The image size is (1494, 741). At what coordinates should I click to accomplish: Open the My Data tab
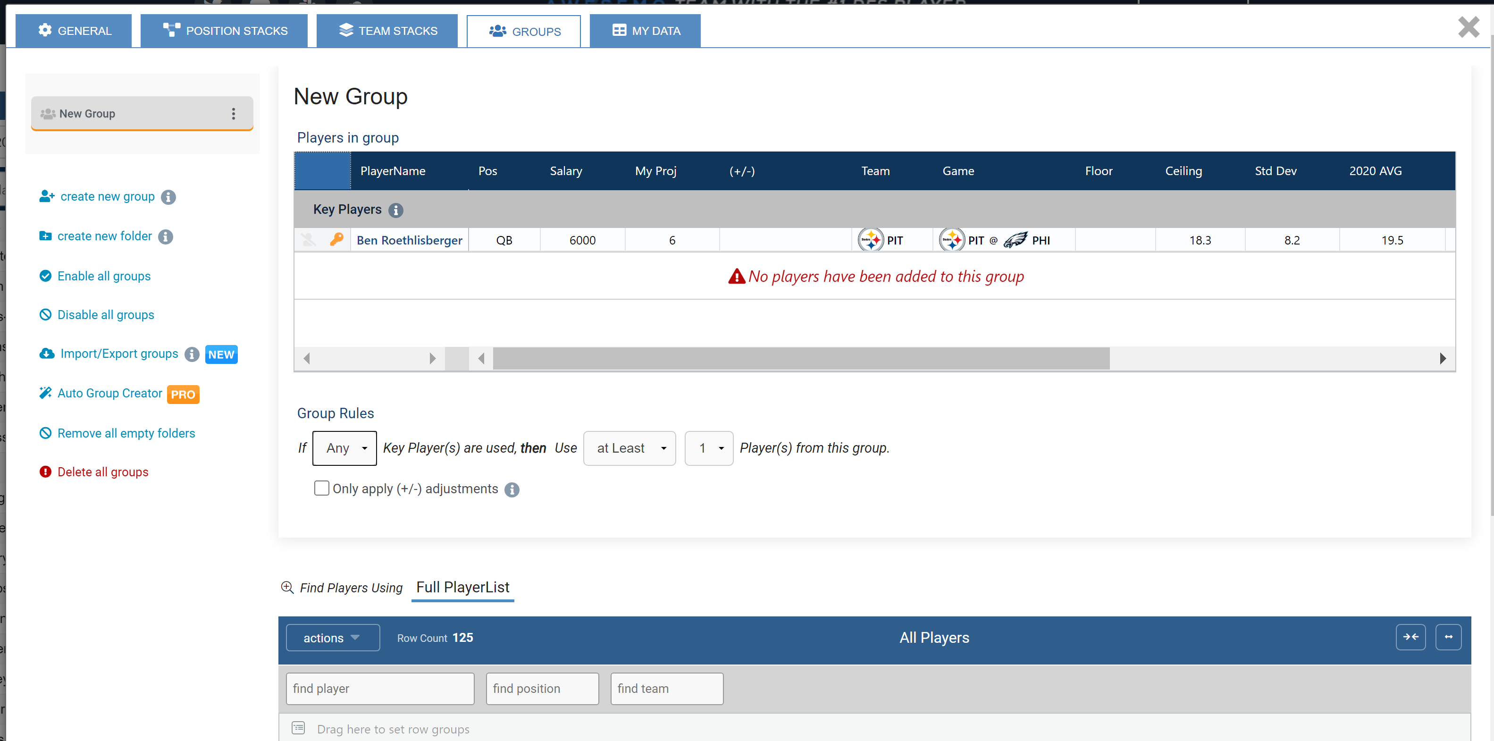click(x=645, y=31)
